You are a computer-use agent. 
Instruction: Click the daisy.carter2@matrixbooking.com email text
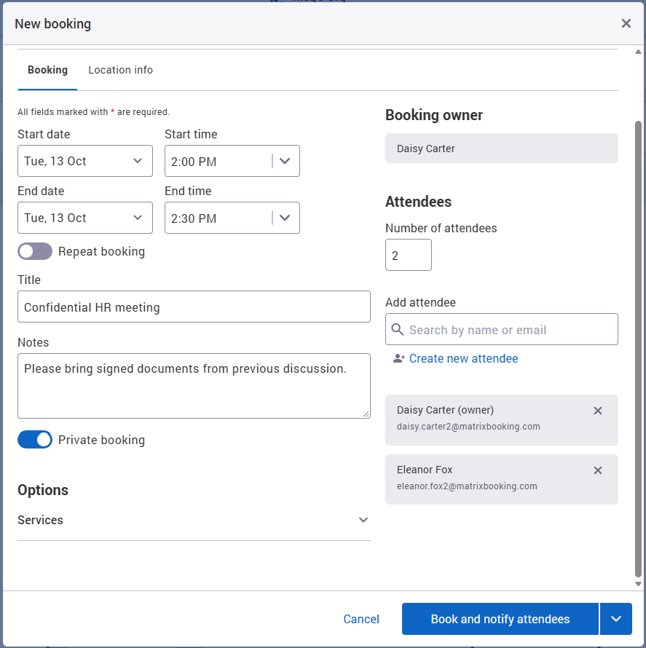(468, 427)
